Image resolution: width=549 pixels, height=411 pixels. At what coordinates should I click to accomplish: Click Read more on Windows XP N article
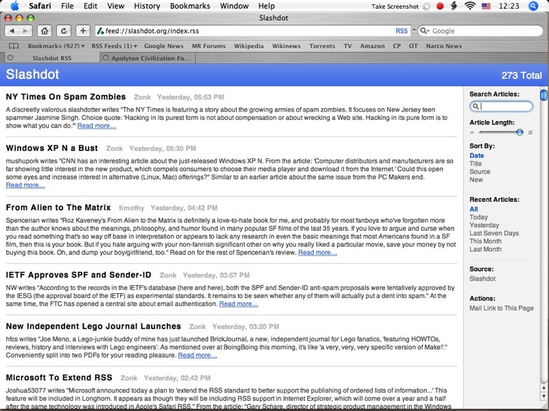(x=25, y=185)
